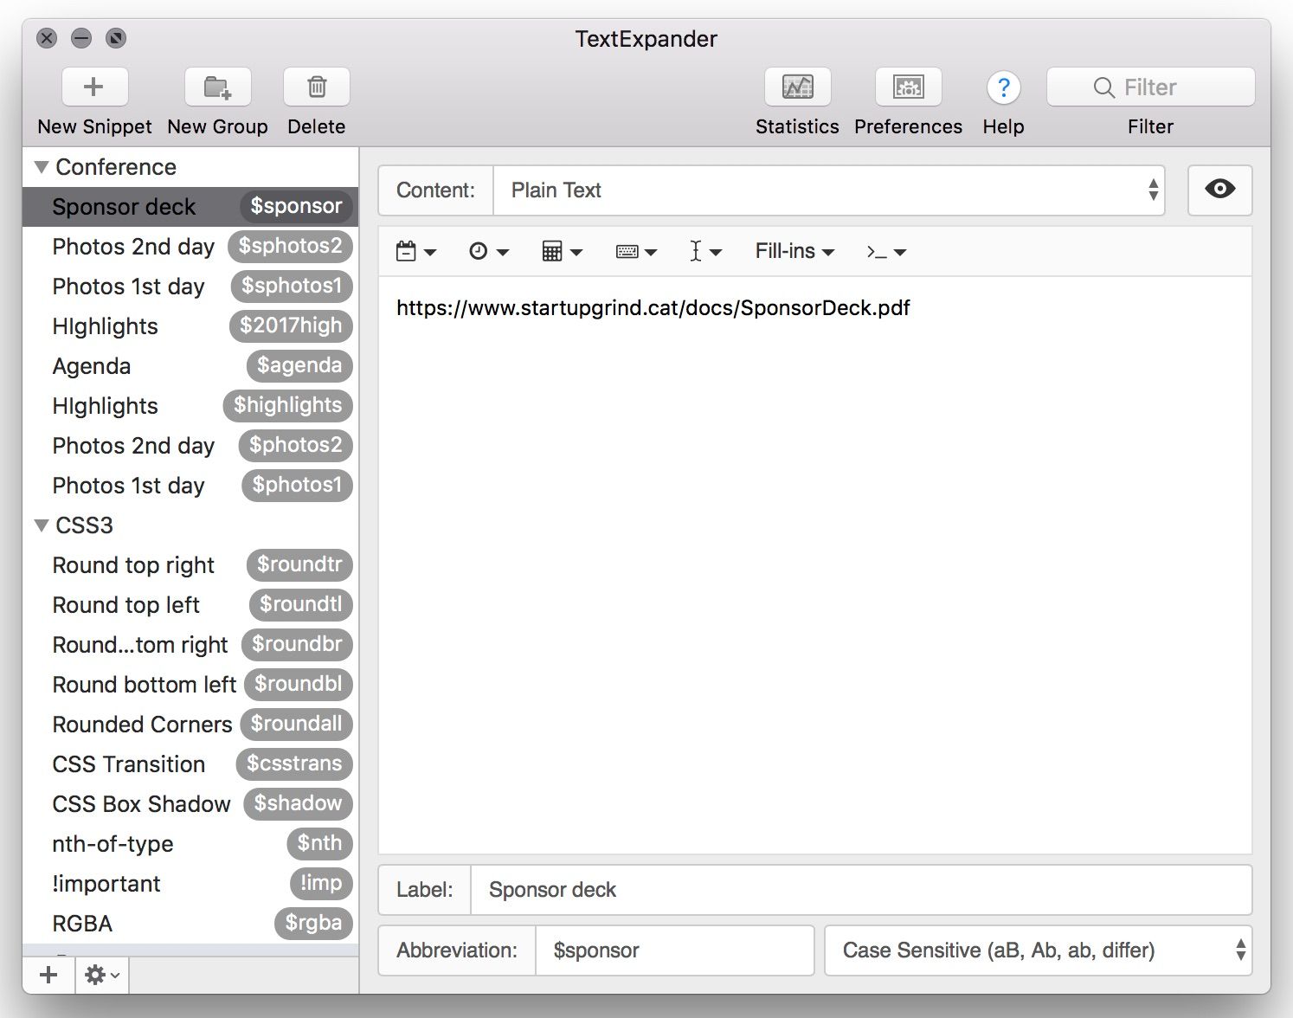1293x1018 pixels.
Task: Collapse the CSS3 group
Action: point(41,525)
